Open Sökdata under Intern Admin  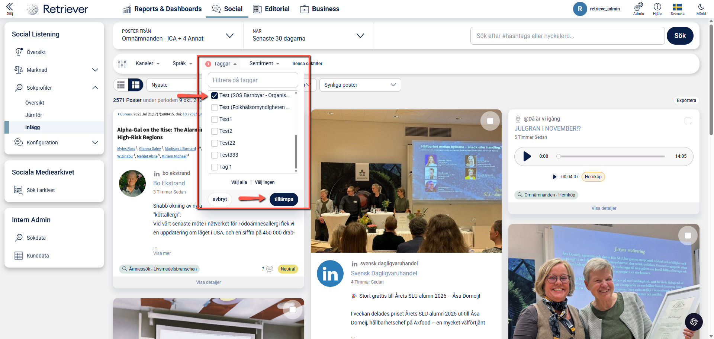(x=36, y=238)
